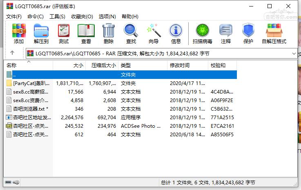The height and width of the screenshot is (190, 301).
Task: Click the 杏吧社区地址发 application file icon
Action: (9, 117)
